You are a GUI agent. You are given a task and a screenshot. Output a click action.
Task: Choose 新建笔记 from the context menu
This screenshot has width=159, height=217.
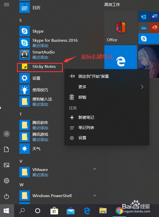107,118
